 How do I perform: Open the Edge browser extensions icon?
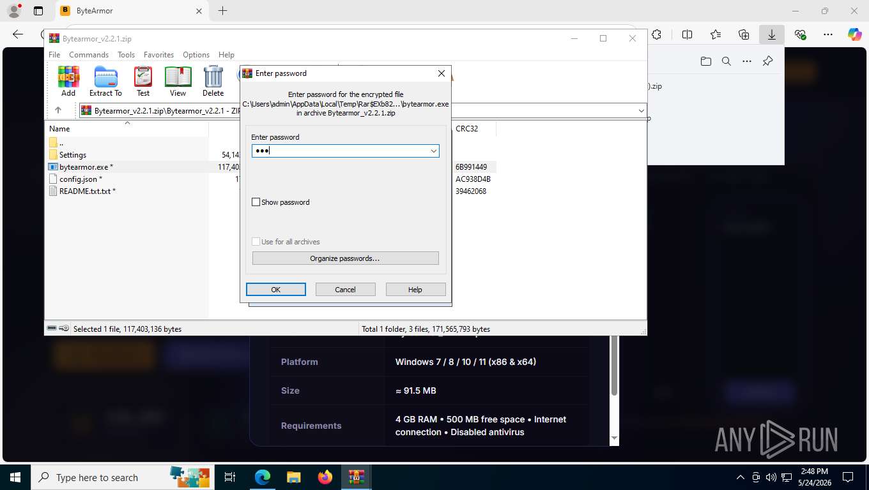(656, 34)
